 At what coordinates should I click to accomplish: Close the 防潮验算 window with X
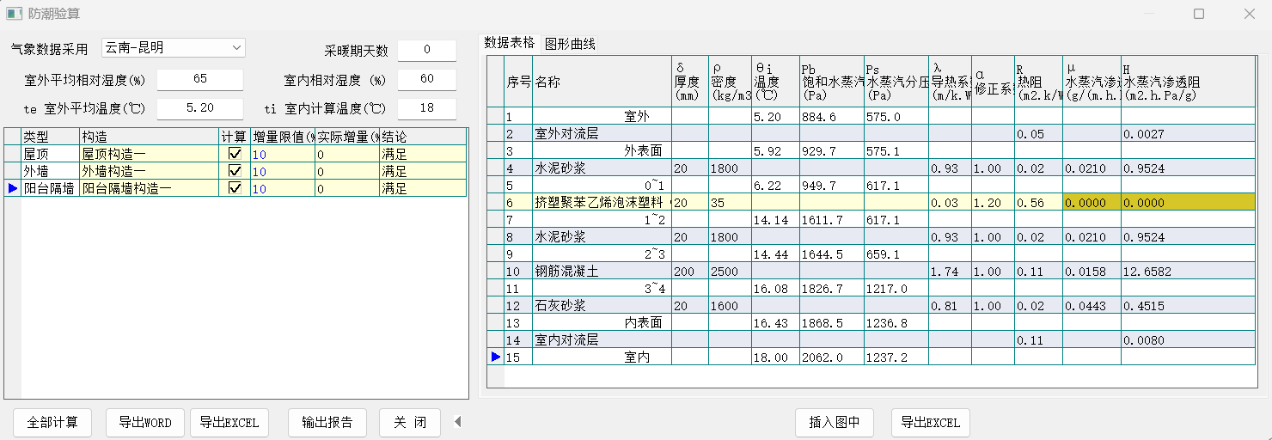pyautogui.click(x=1250, y=14)
